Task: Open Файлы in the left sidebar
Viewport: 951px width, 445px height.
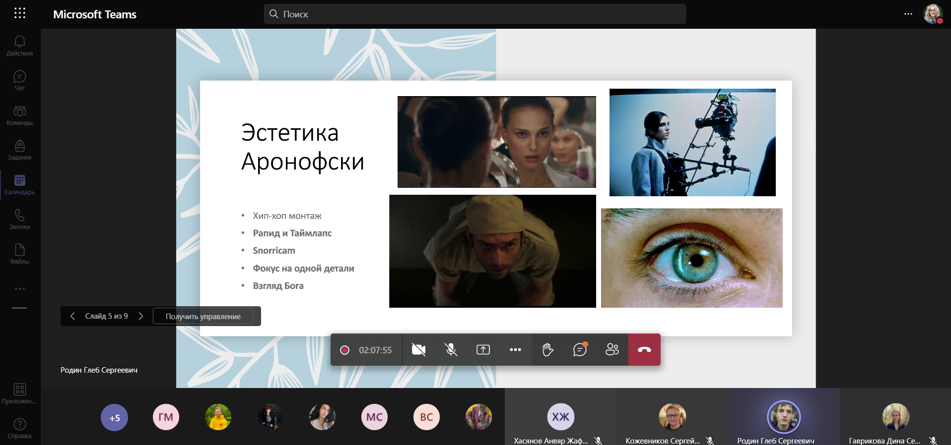Action: (x=20, y=254)
